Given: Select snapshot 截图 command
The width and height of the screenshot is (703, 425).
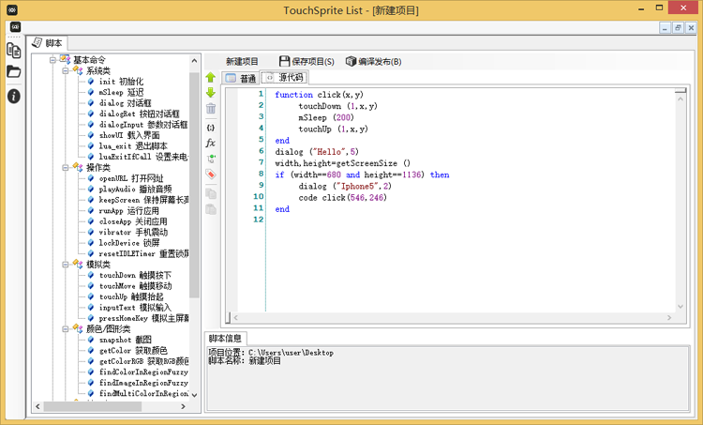Looking at the screenshot, I should pos(125,340).
